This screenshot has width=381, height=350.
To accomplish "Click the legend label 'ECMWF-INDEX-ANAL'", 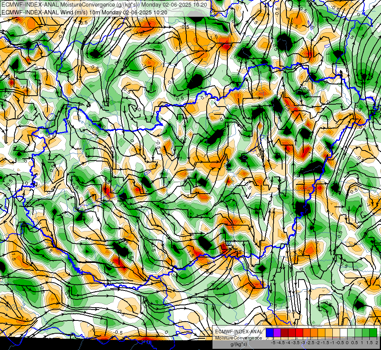I will click(239, 332).
